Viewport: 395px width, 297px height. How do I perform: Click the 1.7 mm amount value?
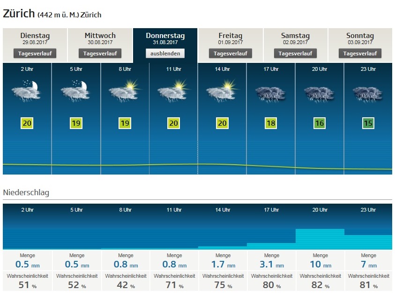[223, 265]
